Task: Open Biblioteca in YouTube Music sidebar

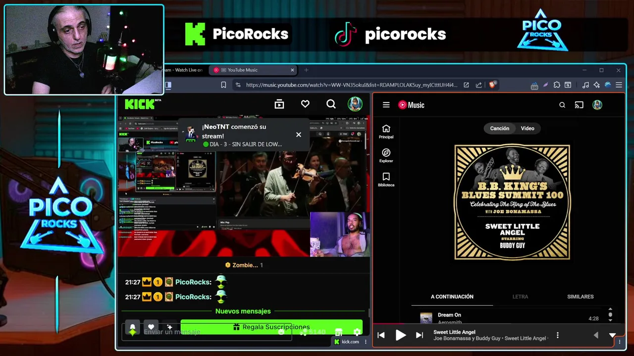Action: click(x=386, y=180)
